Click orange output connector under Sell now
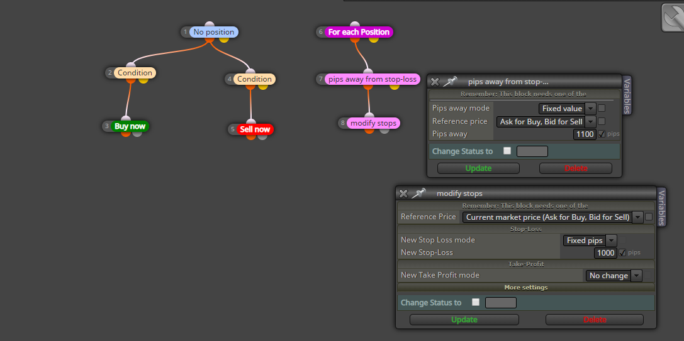 click(x=251, y=136)
